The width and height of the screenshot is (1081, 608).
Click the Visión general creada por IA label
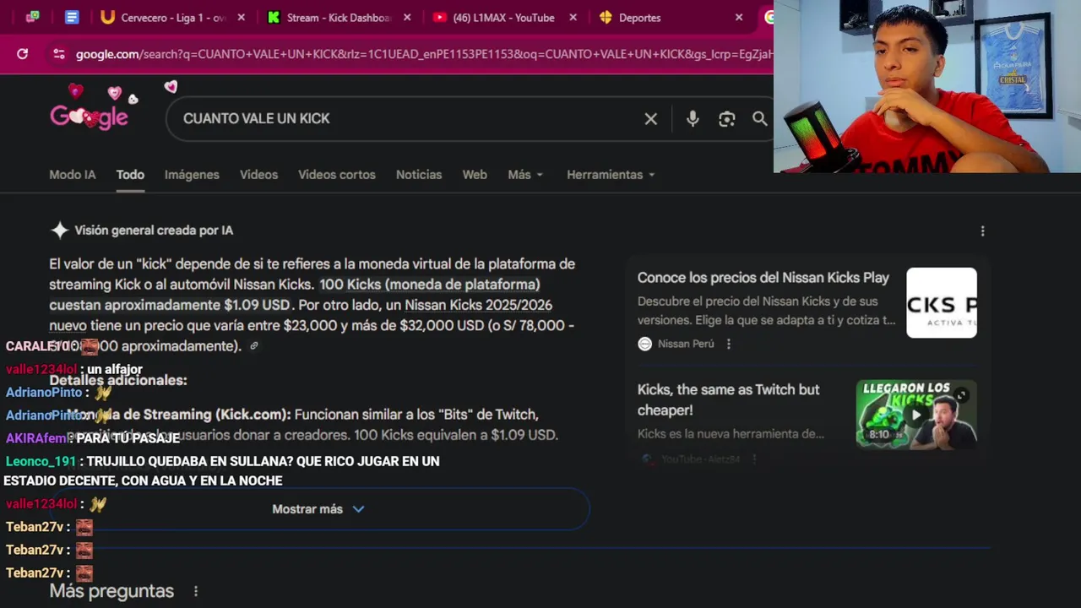(154, 230)
